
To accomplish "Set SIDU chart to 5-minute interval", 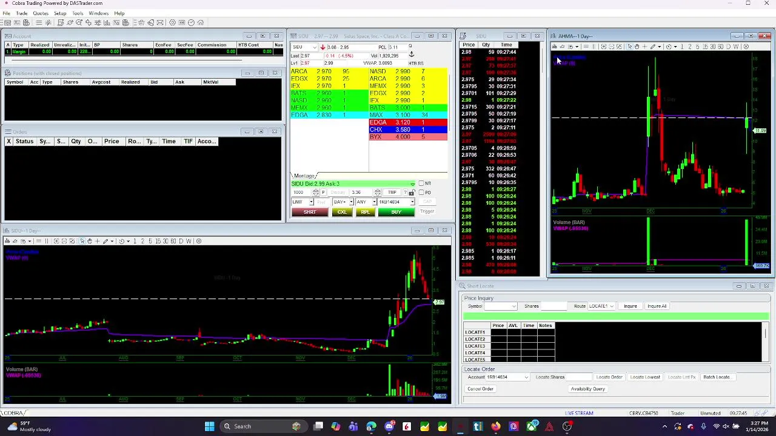I will point(150,241).
